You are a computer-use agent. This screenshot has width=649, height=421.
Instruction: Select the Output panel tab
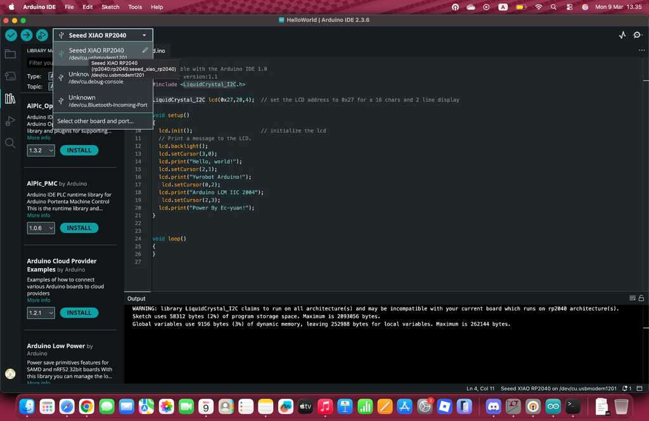136,298
